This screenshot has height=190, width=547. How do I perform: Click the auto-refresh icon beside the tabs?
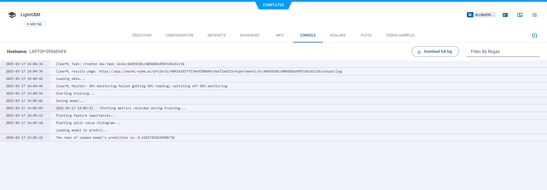534,35
